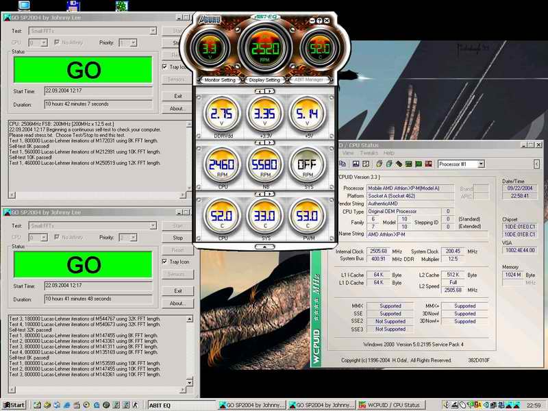
Task: Click the black memory module icon in WCPUID toolbar
Action: (x=399, y=164)
